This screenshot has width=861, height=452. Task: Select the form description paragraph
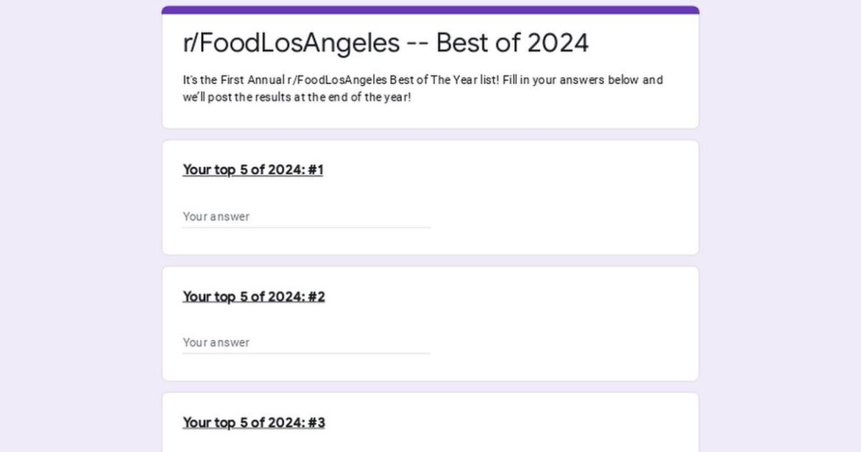tap(422, 87)
